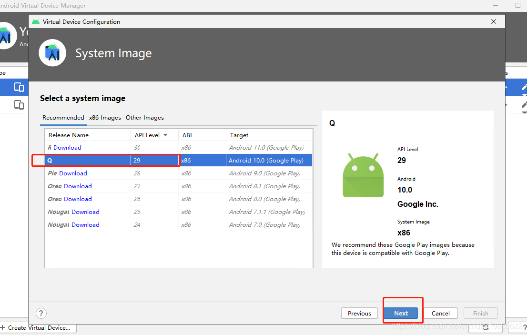Click the Android 7.1.1 (Google Play) cell
This screenshot has height=335, width=527.
tap(269, 212)
